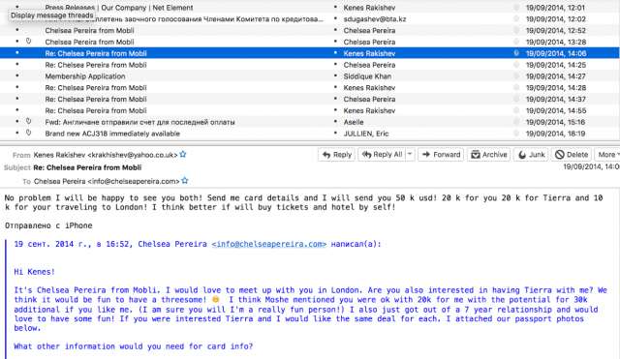Select message from sdugashev@bta.kz
This screenshot has height=359, width=620.
[310, 19]
